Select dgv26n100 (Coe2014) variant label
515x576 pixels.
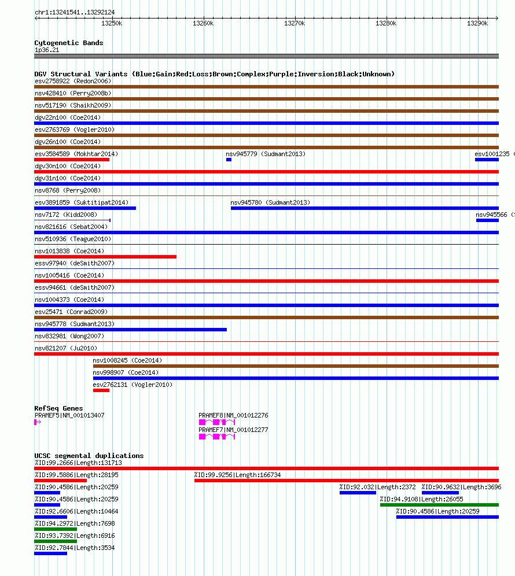pyautogui.click(x=68, y=142)
